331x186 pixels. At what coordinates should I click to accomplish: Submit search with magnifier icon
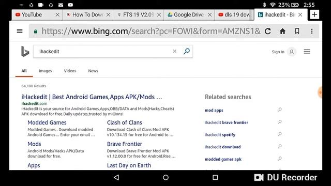[186, 51]
